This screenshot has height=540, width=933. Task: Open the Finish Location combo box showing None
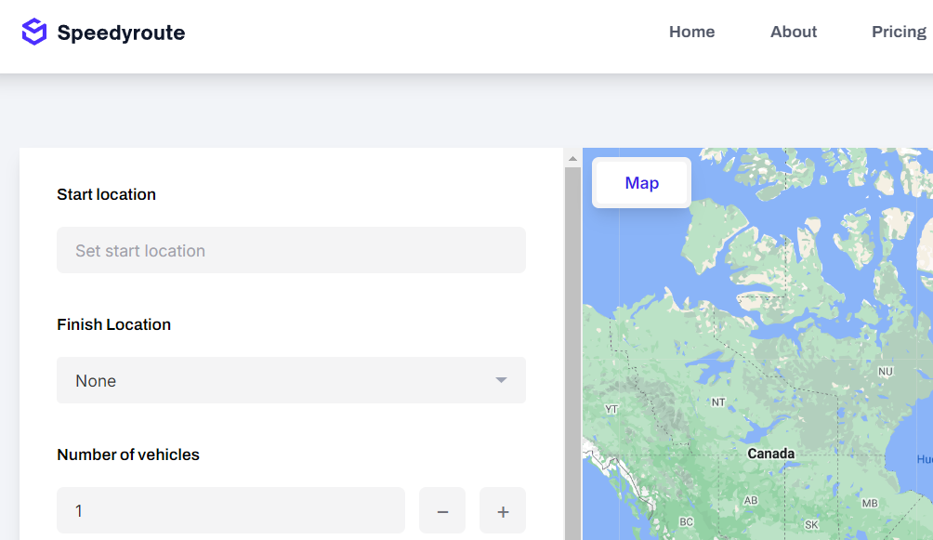[279, 380]
